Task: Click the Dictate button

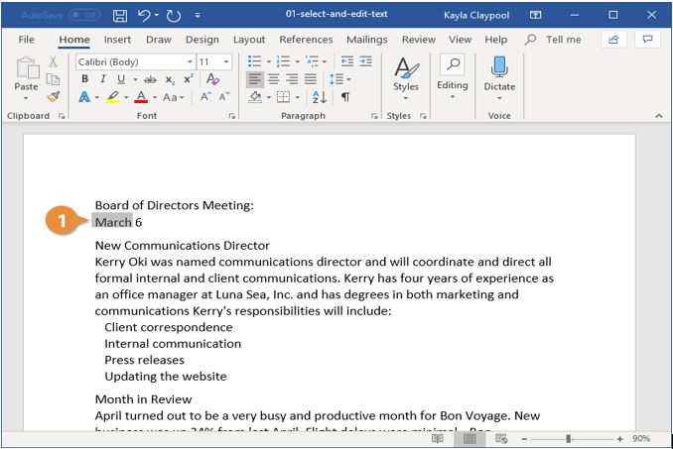Action: click(499, 79)
